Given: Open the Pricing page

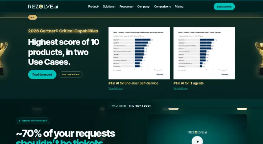Looking at the screenshot, I should pos(179,7).
